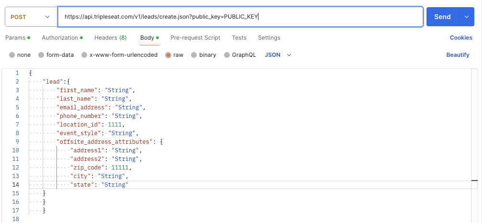Click the "last_name" key in editor
Screen dimensions: 482x223
pyautogui.click(x=75, y=99)
